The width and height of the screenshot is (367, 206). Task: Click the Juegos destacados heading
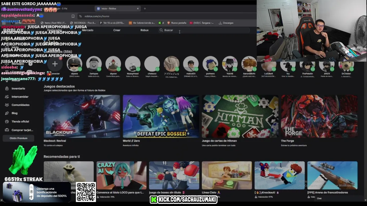point(59,86)
